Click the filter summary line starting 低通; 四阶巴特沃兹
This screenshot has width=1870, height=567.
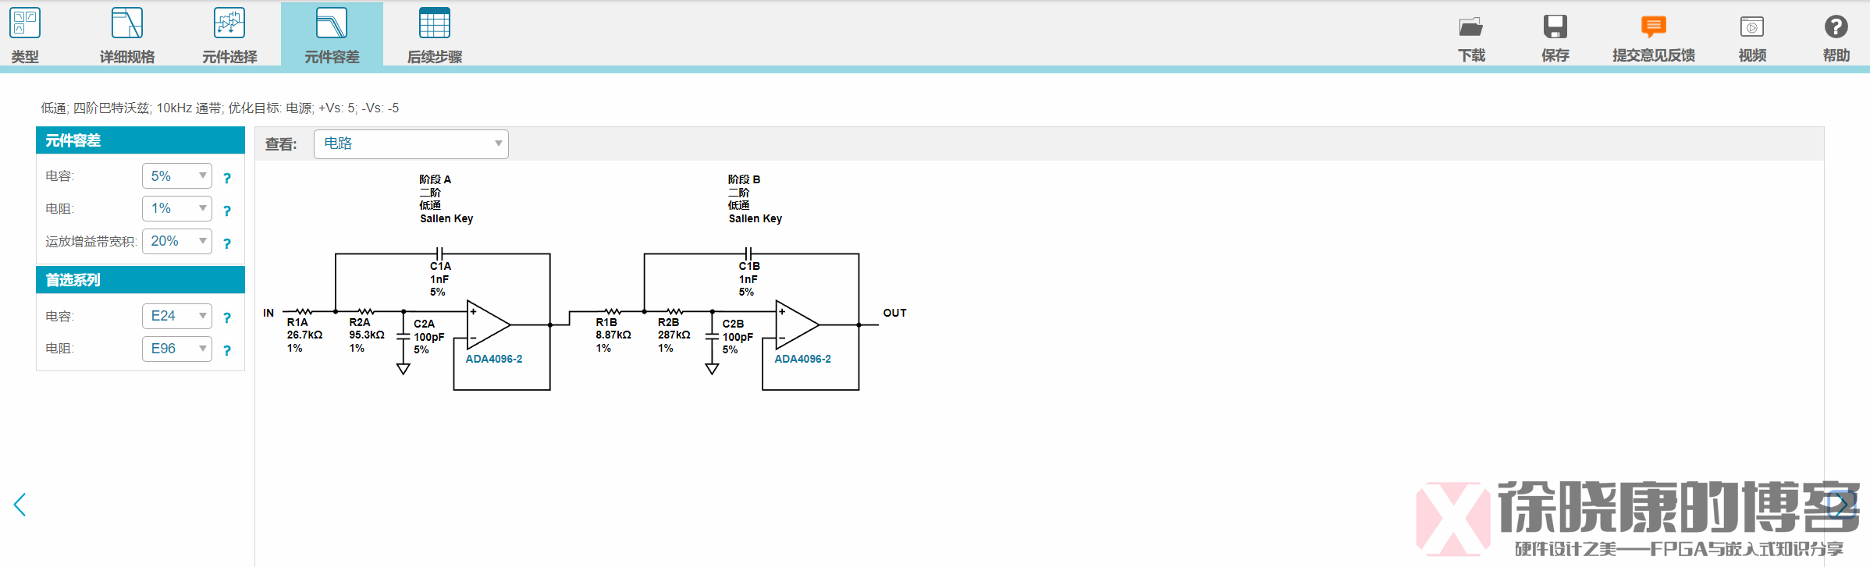(219, 108)
